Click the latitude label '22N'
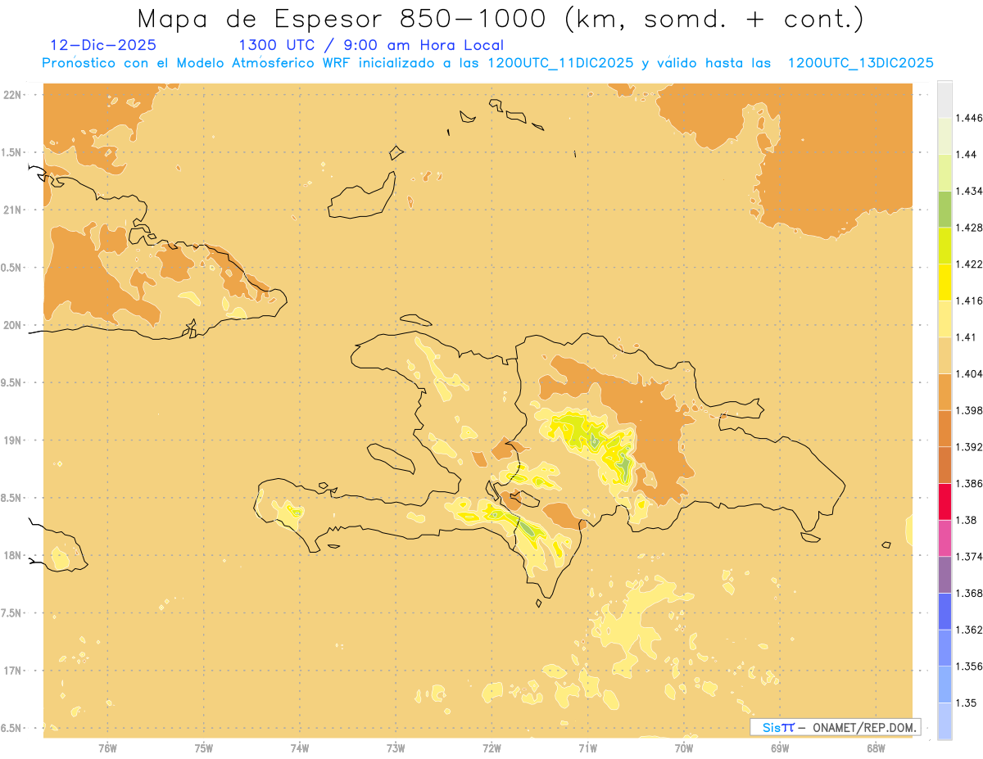This screenshot has height=759, width=983. [14, 95]
